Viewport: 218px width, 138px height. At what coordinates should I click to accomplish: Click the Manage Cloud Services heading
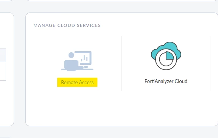pyautogui.click(x=67, y=25)
